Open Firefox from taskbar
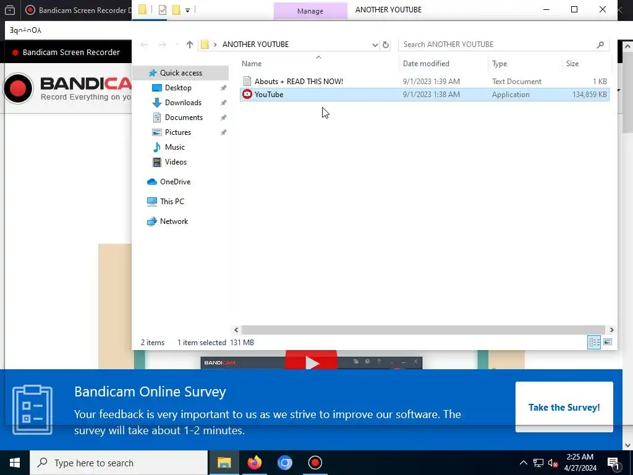This screenshot has height=475, width=633. pyautogui.click(x=254, y=463)
